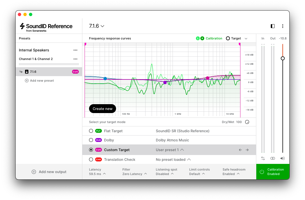Expand the Latency 59.5 ms menu
Screen dimensions: 305x200
pyautogui.click(x=97, y=172)
